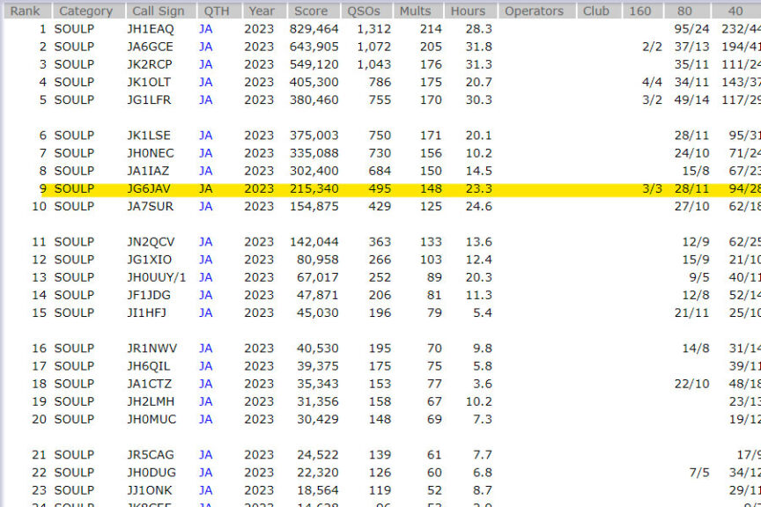This screenshot has height=507, width=761.
Task: Sort by Call Sign column header
Action: click(159, 11)
